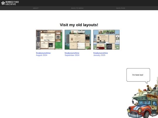
Task: Open the January 2025 layout thumbnail
Action: click(x=107, y=40)
